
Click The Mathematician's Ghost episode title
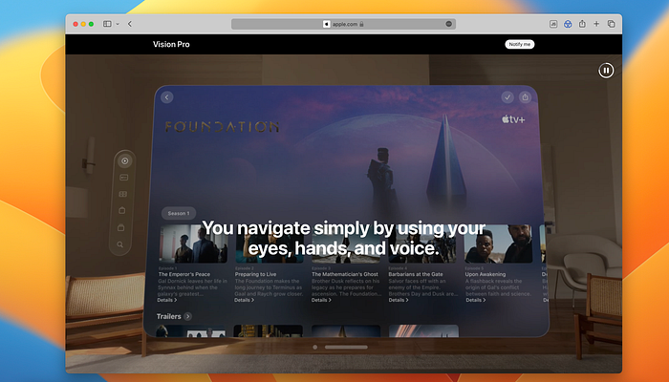coord(345,275)
